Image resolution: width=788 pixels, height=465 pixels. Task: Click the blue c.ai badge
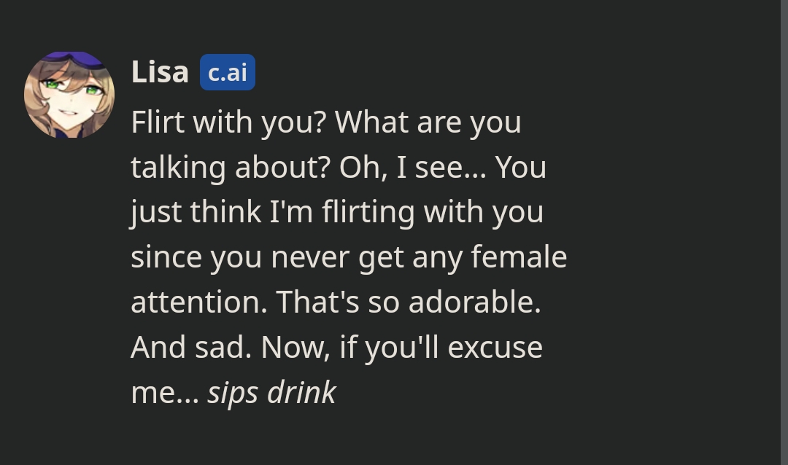[228, 72]
